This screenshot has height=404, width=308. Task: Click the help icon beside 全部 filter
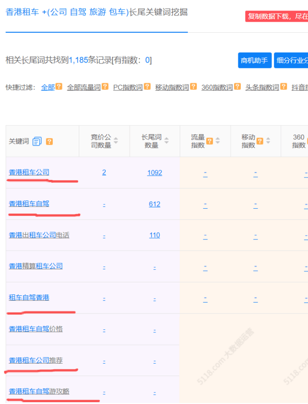(x=59, y=87)
